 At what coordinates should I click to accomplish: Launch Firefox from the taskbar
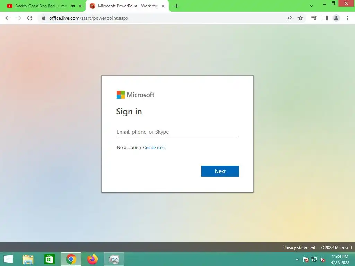click(x=93, y=259)
